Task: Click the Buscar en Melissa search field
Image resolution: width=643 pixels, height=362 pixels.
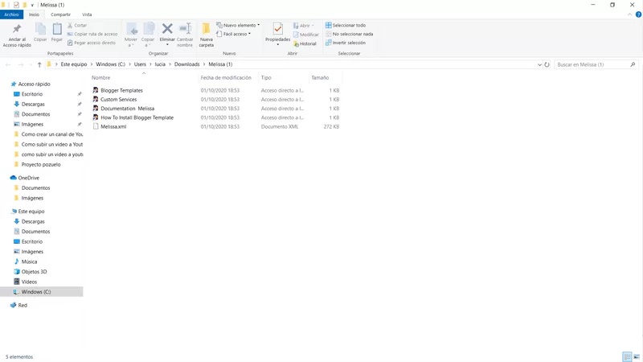Action: point(591,64)
